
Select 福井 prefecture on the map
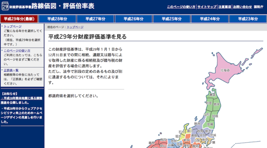click(x=178, y=136)
